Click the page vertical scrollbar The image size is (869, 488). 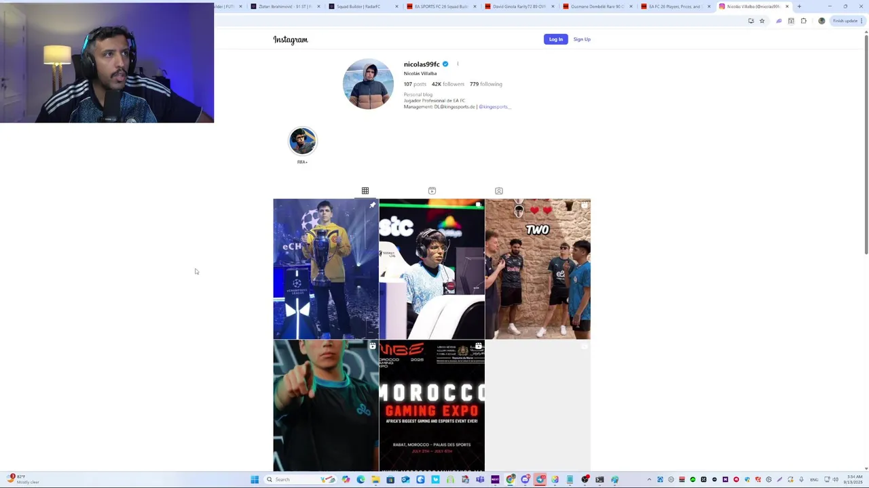pyautogui.click(x=866, y=144)
